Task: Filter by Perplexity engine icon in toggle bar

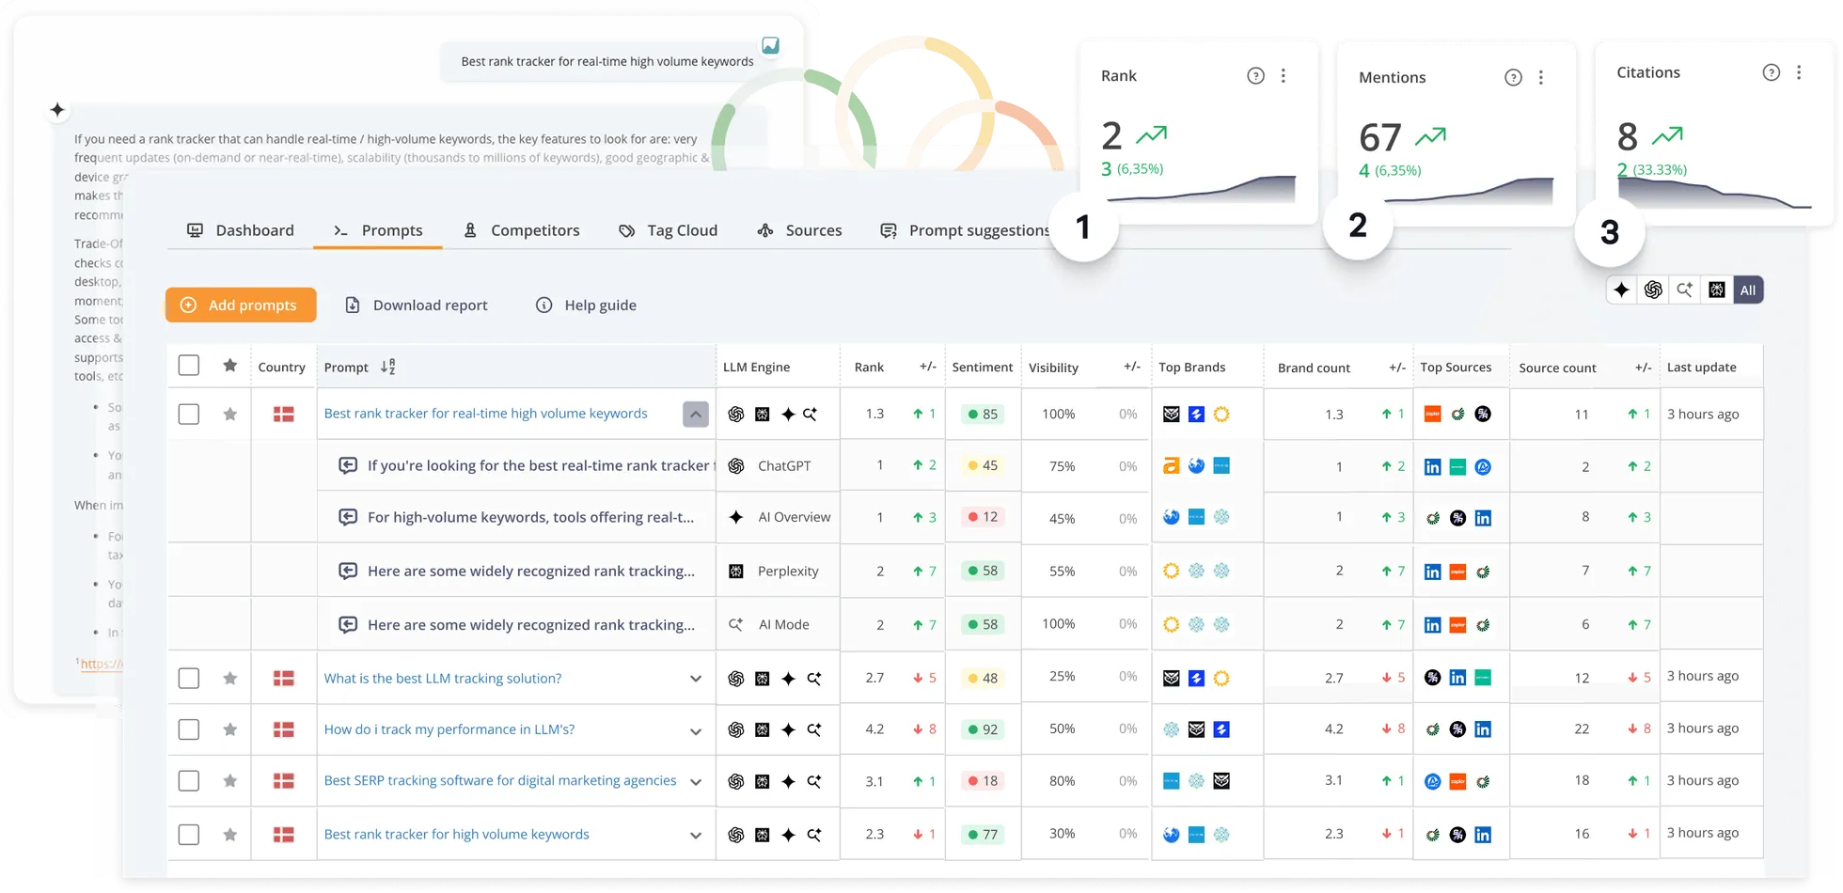Action: [1716, 290]
